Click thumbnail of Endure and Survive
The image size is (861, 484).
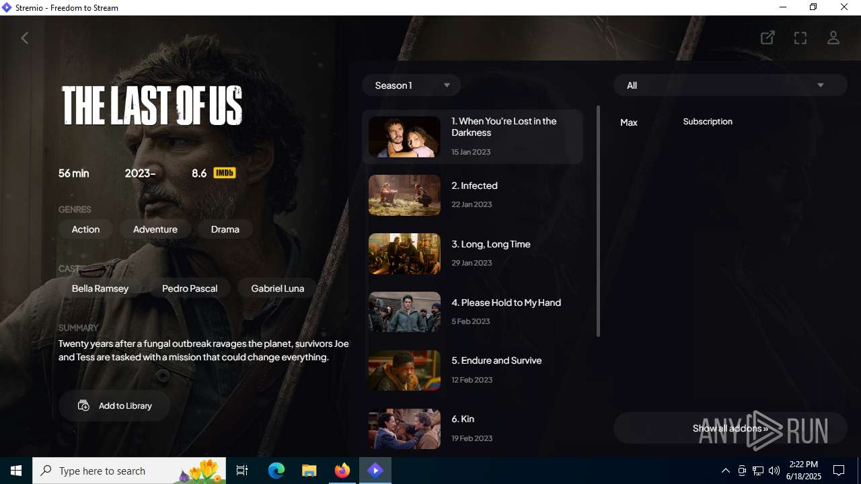404,370
